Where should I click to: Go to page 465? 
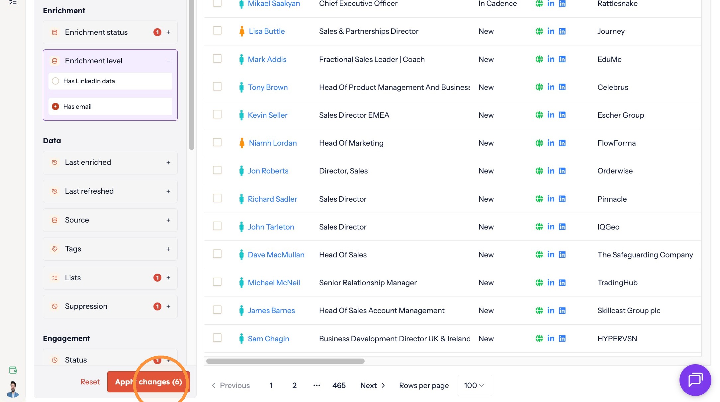click(339, 385)
